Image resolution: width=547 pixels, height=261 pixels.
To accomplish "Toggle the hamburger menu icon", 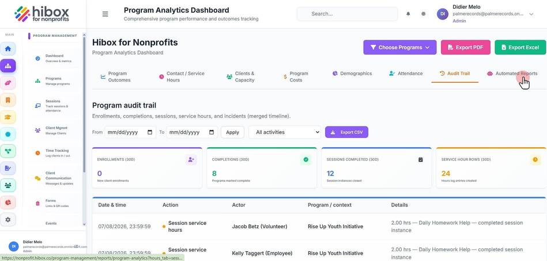I will point(105,14).
